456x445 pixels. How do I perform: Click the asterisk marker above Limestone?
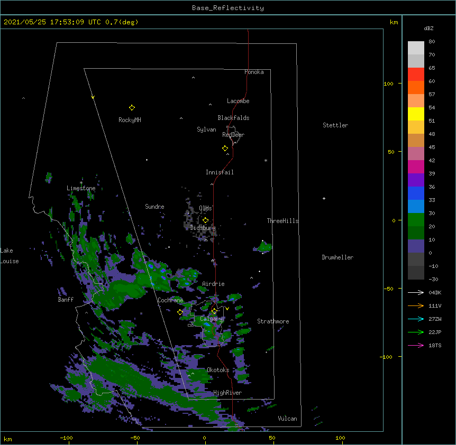[x=81, y=183]
